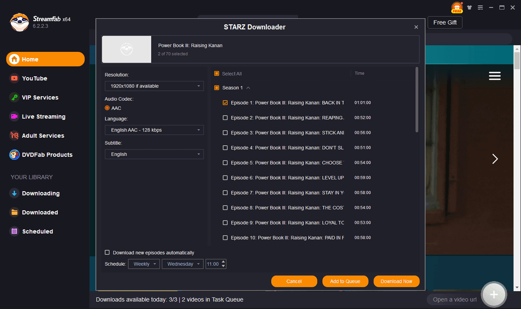Enable Download new episodes automatically
Screen dimensions: 521x309
107,252
